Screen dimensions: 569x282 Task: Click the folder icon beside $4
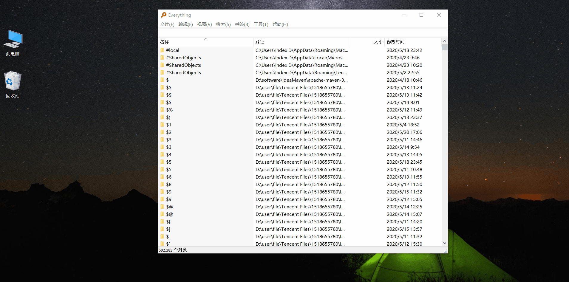click(x=162, y=154)
